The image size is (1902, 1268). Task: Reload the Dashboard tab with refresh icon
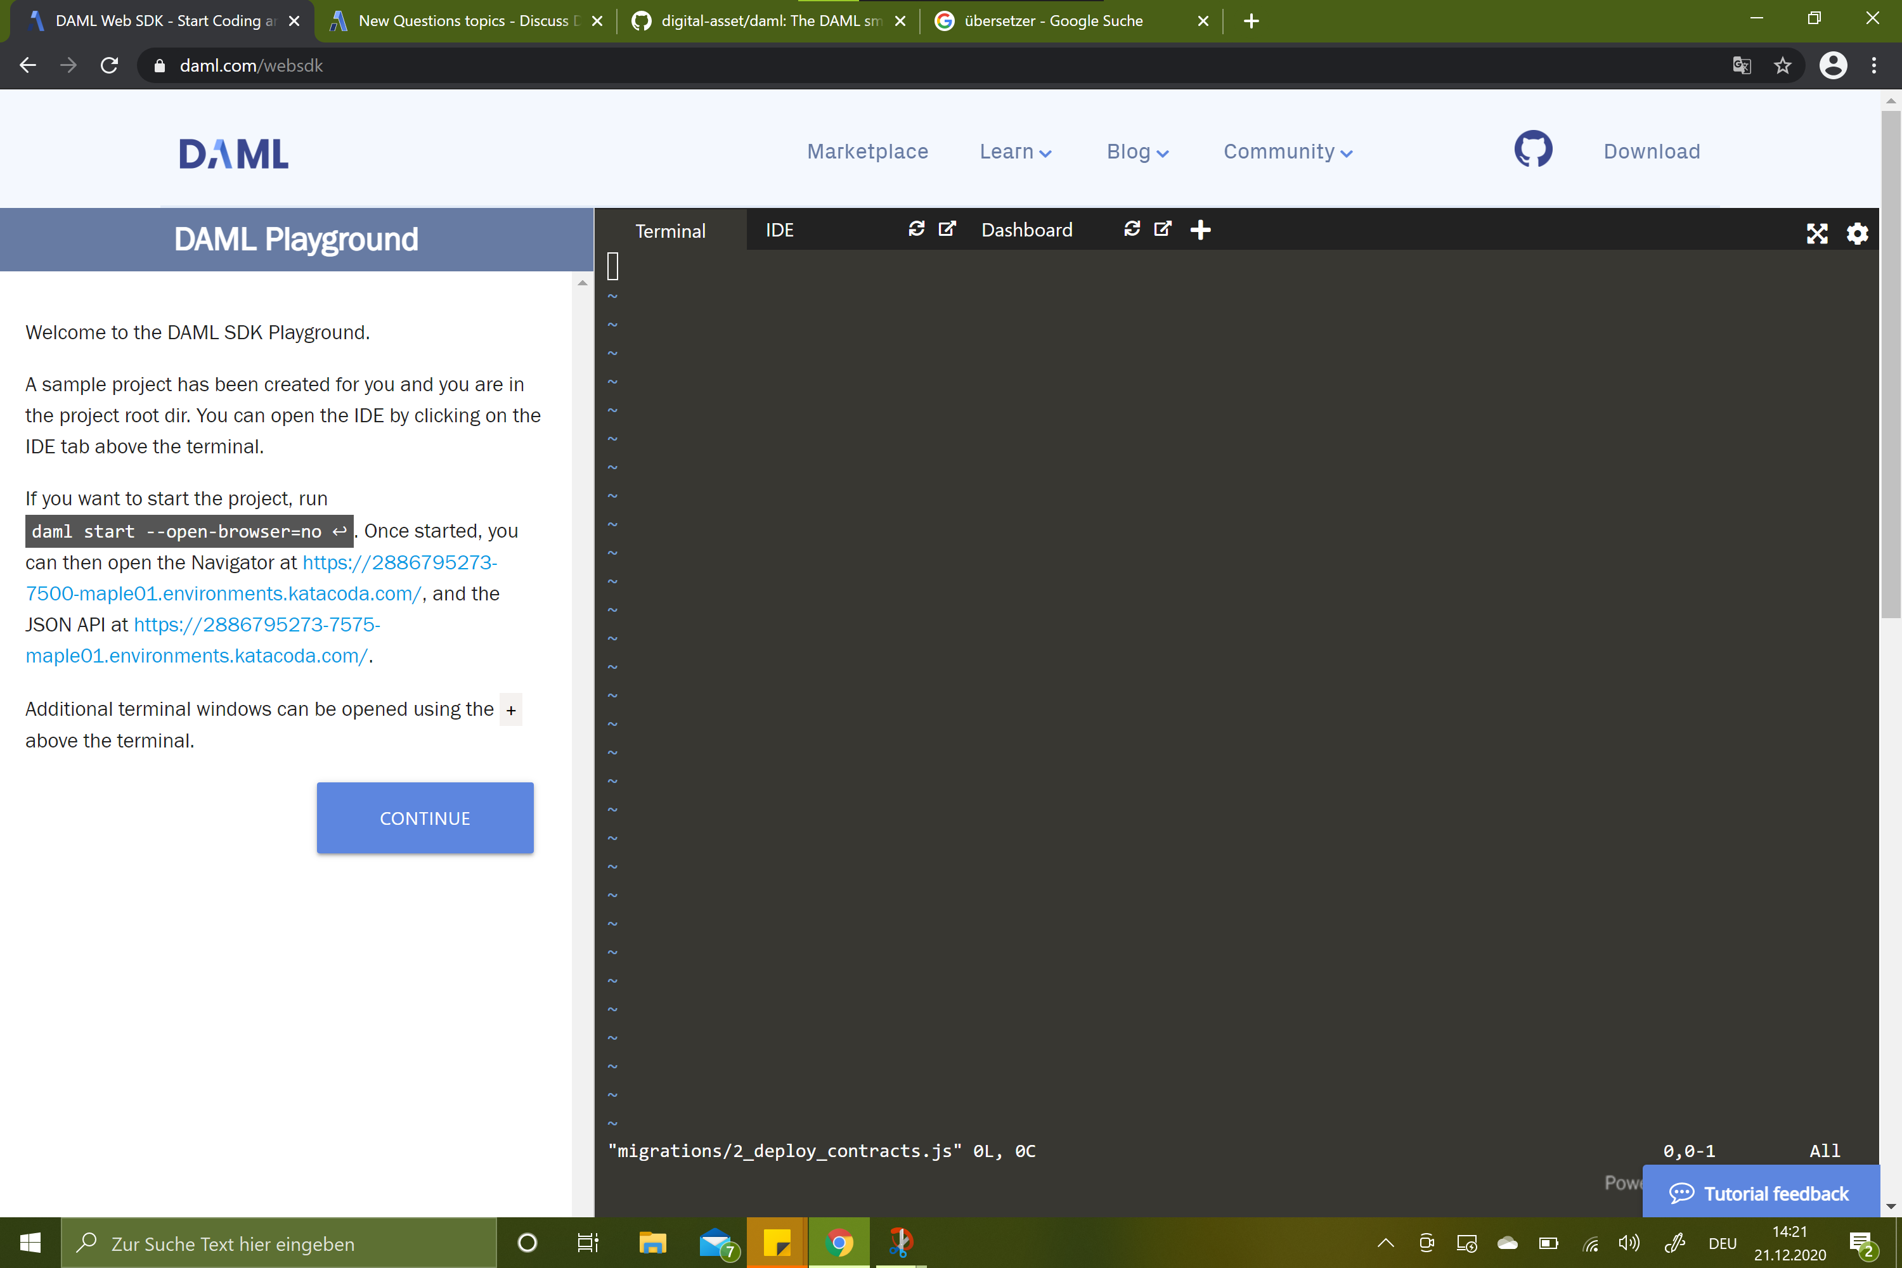coord(1132,230)
